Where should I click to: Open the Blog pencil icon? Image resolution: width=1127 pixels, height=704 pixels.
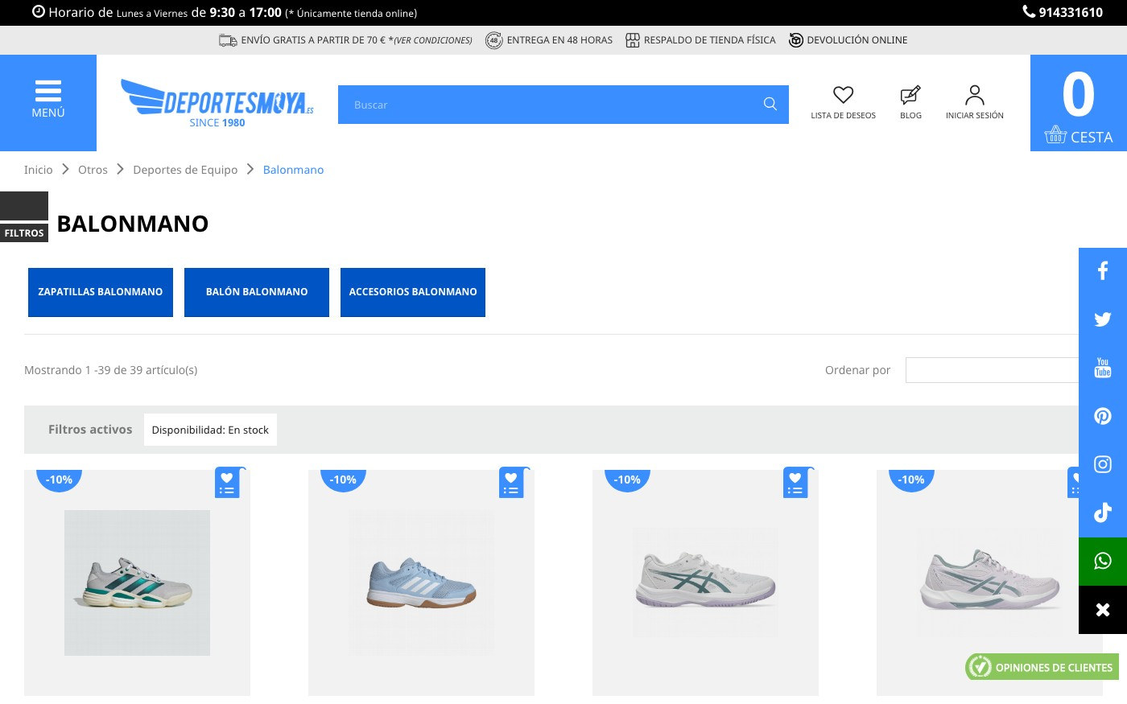click(x=910, y=95)
